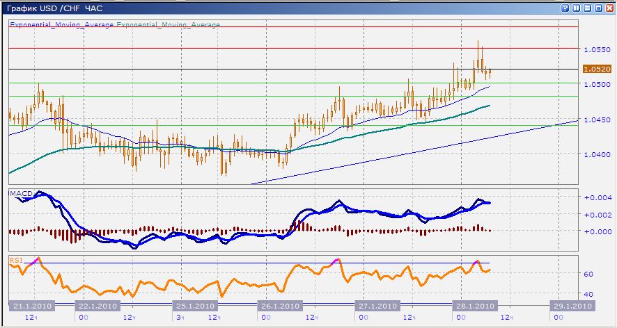Click the help question mark icon
The image size is (617, 328).
point(565,8)
